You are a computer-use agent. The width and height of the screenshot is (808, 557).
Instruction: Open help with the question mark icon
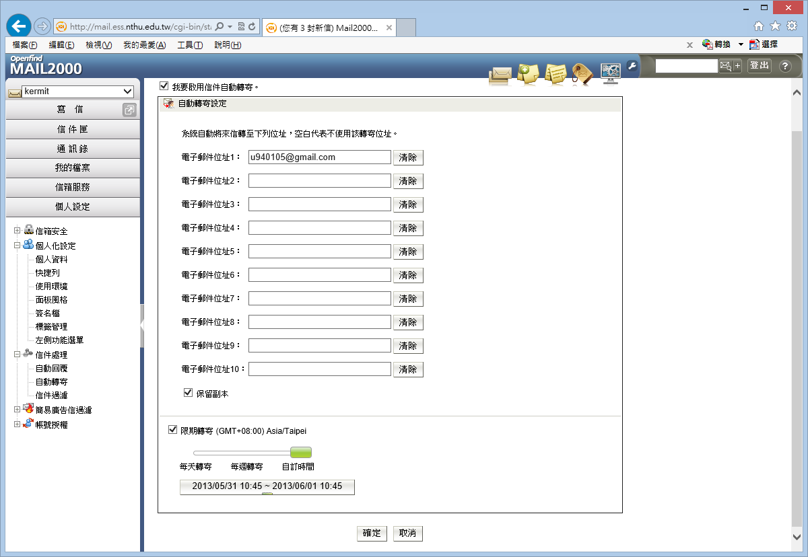[785, 66]
